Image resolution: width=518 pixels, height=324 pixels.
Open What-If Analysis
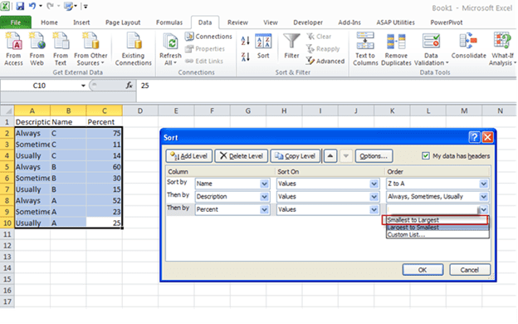[502, 49]
